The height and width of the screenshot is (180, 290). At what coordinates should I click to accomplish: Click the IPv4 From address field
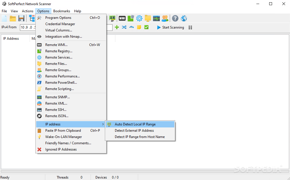point(28,27)
